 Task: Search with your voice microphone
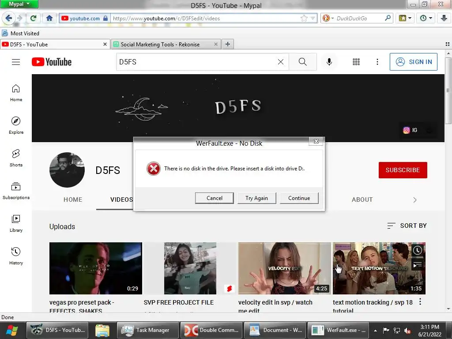click(329, 62)
